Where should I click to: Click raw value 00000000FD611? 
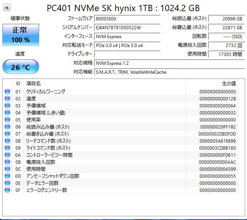click(x=217, y=155)
